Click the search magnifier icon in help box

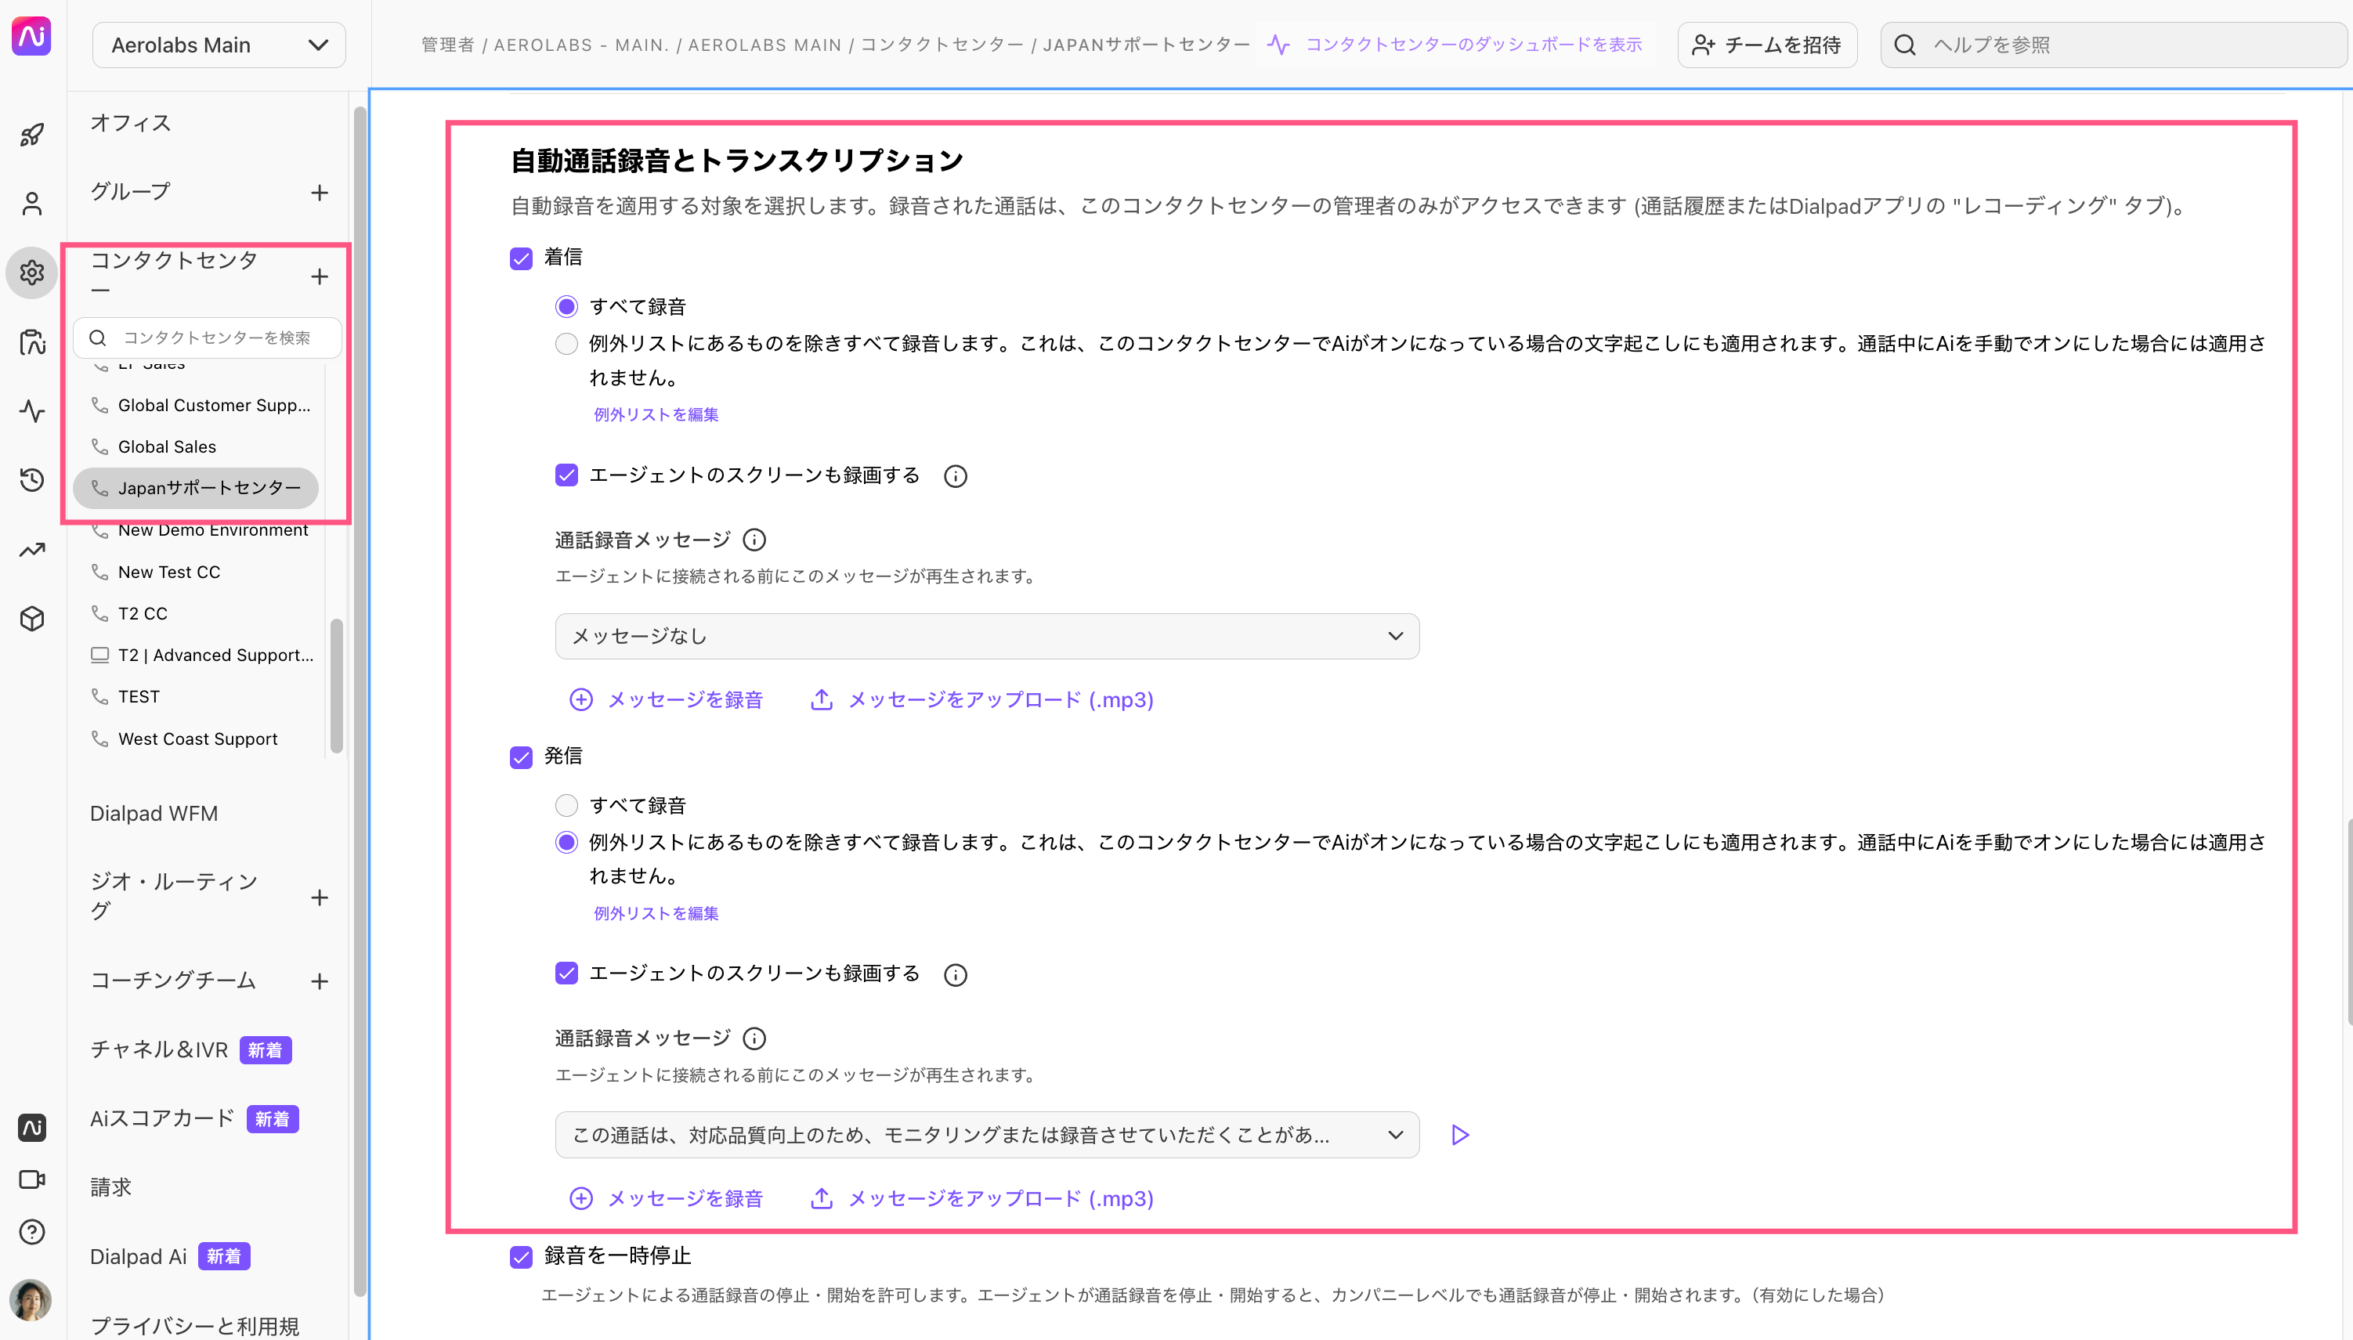(1905, 45)
